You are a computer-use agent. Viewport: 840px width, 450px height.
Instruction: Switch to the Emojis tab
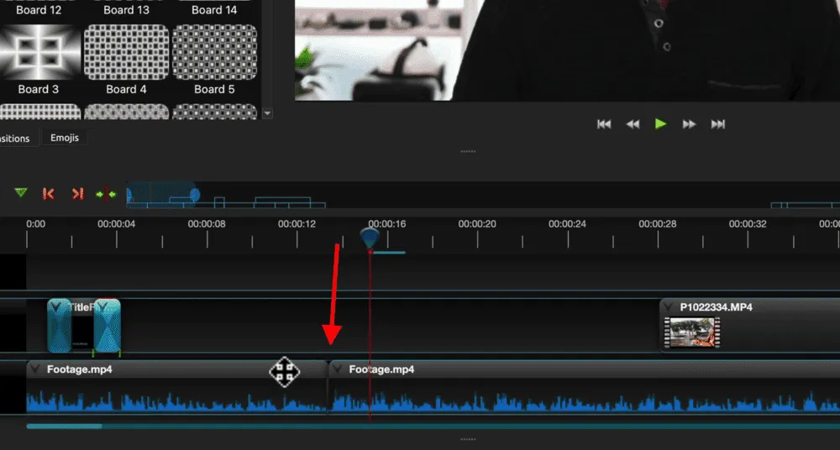[x=65, y=138]
